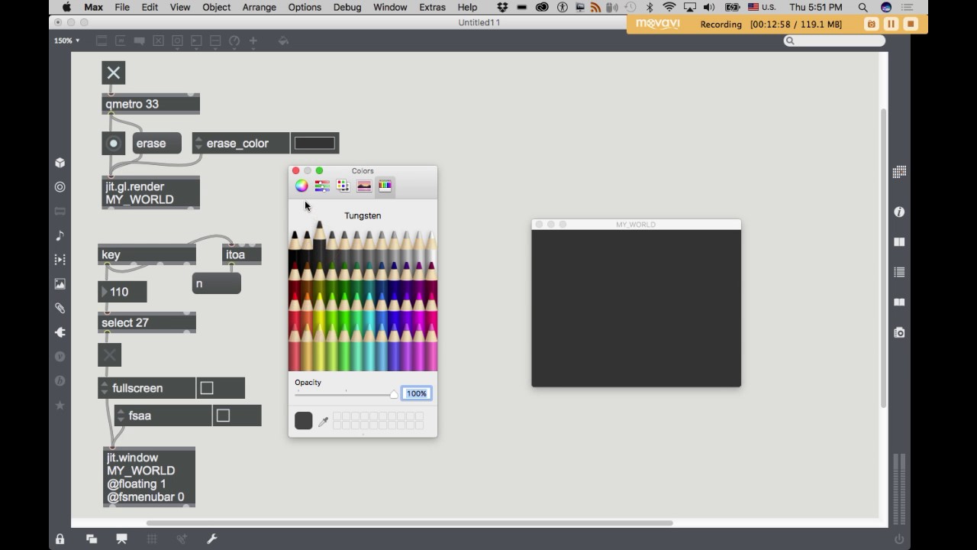Pick color with the eyedropper tool
Viewport: 977px width, 550px height.
coord(323,421)
